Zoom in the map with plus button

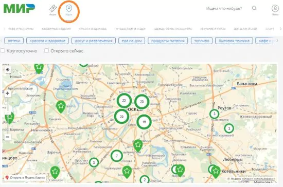[x=7, y=93]
